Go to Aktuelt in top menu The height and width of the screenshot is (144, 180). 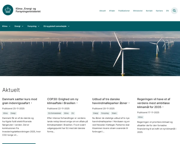[x=103, y=11]
